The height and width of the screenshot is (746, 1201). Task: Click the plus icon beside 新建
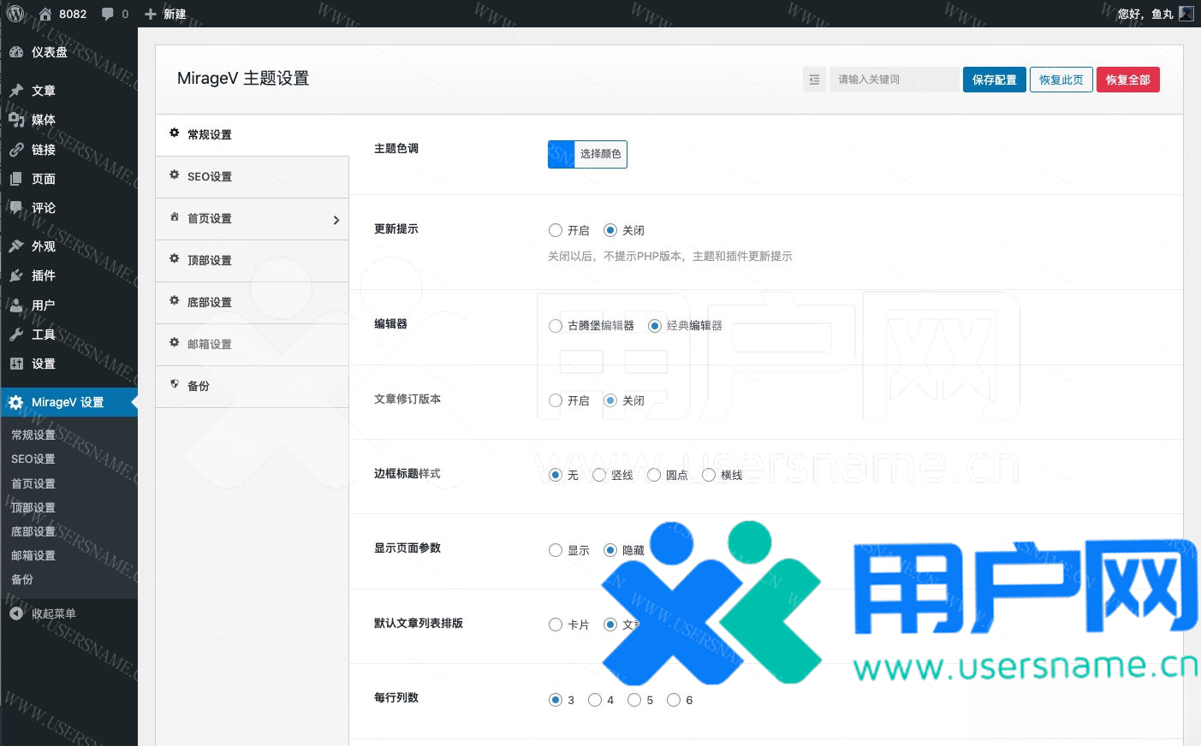click(x=151, y=14)
